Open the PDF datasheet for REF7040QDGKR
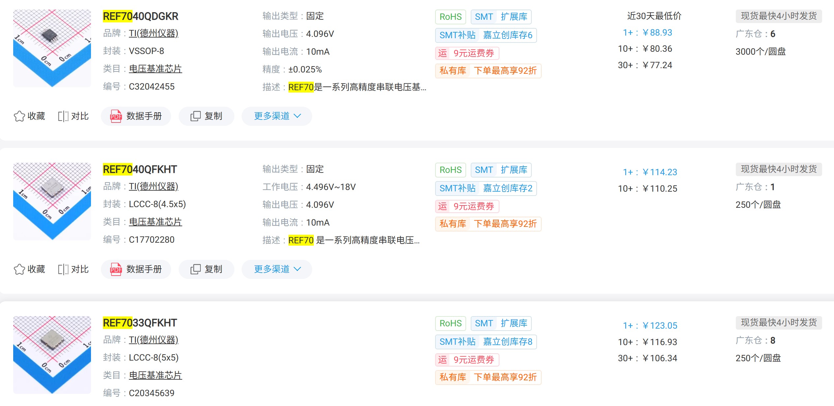 point(135,116)
